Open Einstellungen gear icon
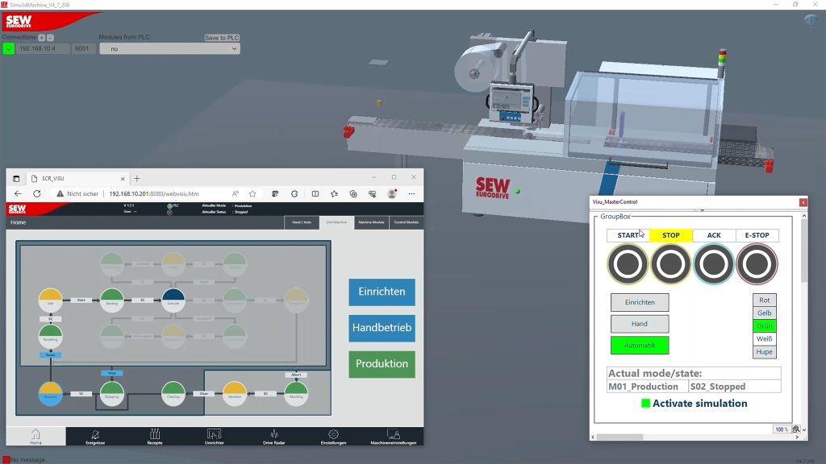 (x=333, y=434)
